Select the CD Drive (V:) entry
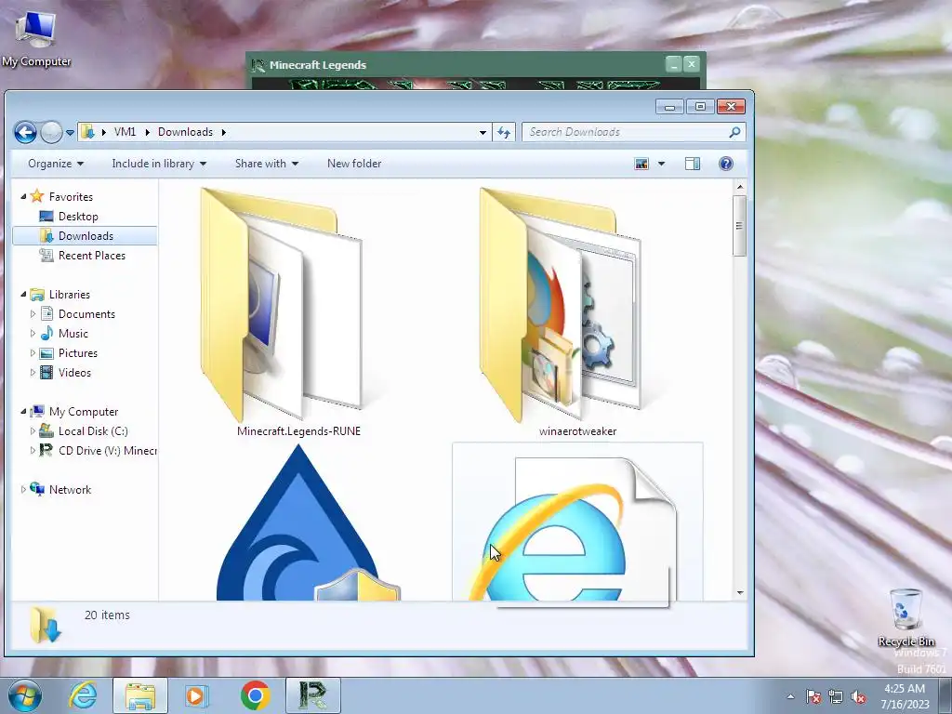 (107, 451)
